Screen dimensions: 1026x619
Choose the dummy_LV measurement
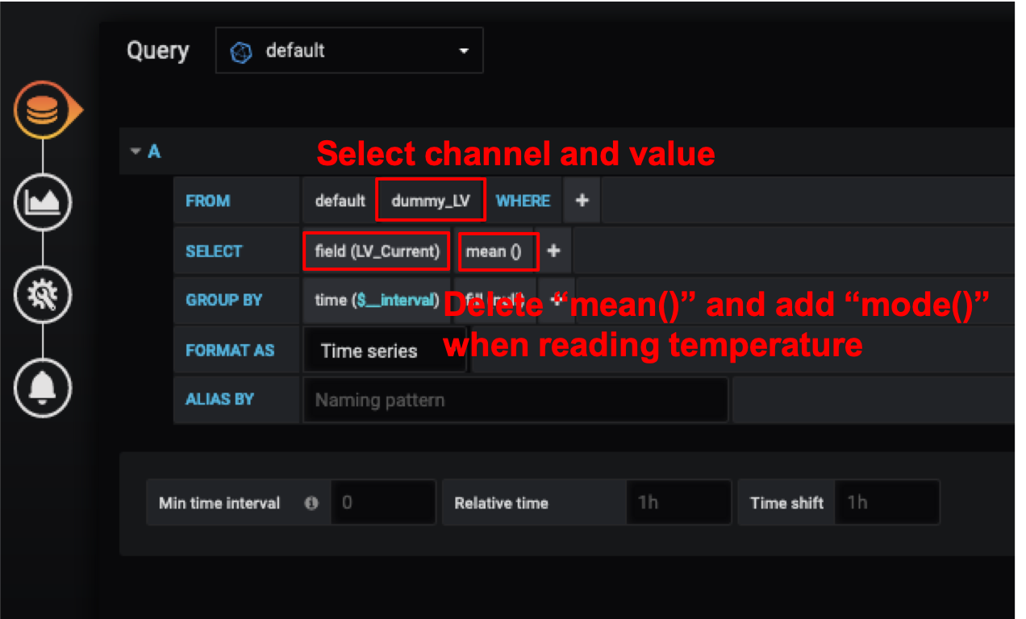pos(431,201)
